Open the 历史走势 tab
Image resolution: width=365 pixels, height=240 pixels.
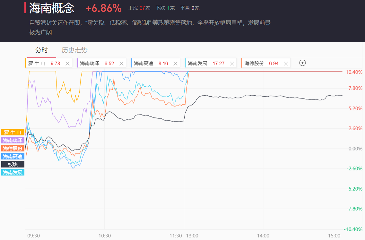tap(74, 50)
